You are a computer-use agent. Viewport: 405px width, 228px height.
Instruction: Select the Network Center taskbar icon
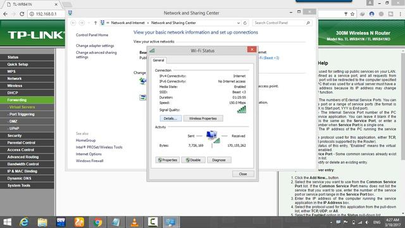(171, 222)
